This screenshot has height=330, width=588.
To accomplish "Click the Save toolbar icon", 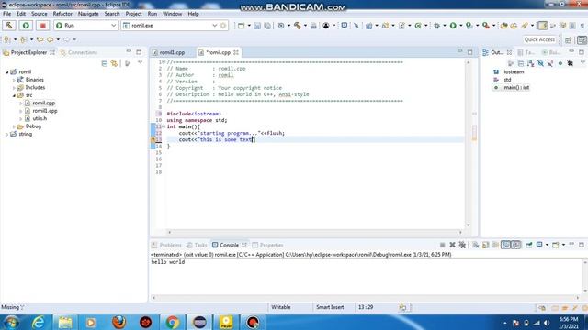I will pyautogui.click(x=257, y=26).
